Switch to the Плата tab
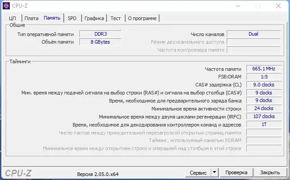The height and width of the screenshot is (180, 290). [32, 18]
